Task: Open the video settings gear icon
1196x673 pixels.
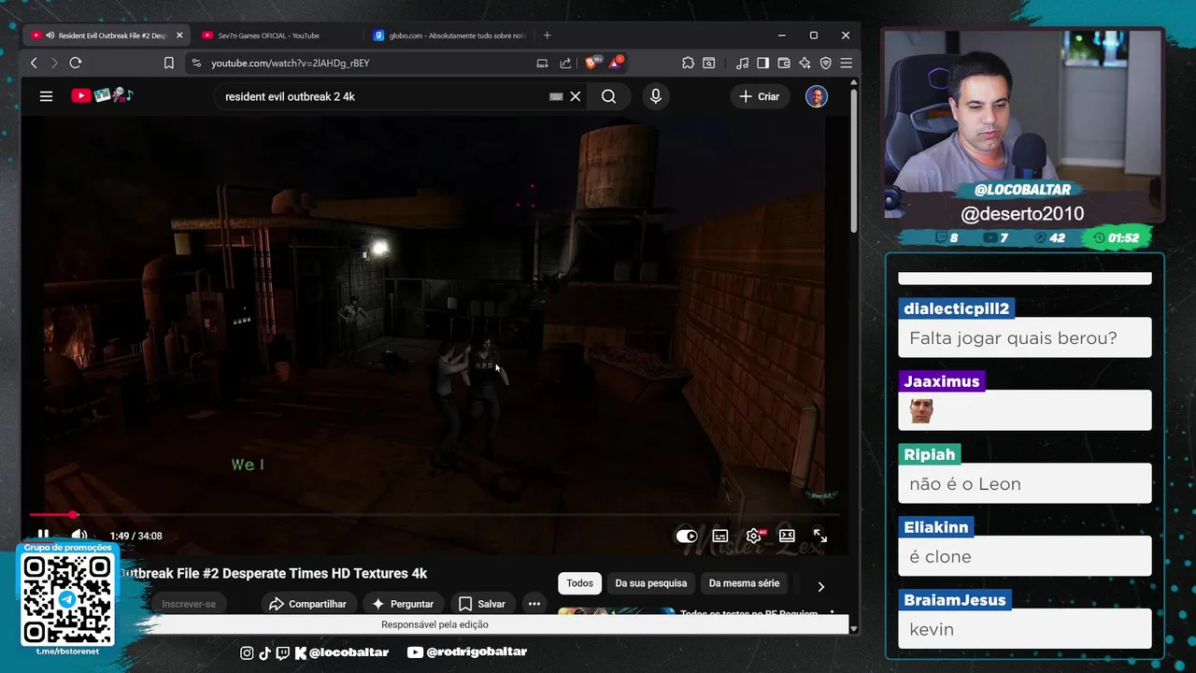Action: click(753, 536)
